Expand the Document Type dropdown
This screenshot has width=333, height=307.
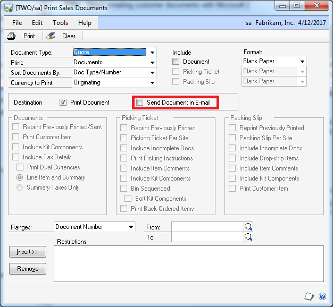click(x=152, y=52)
